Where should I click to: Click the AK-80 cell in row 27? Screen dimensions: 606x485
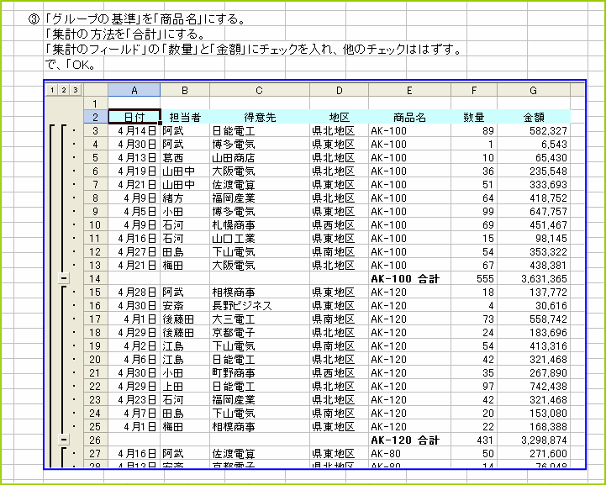409,453
